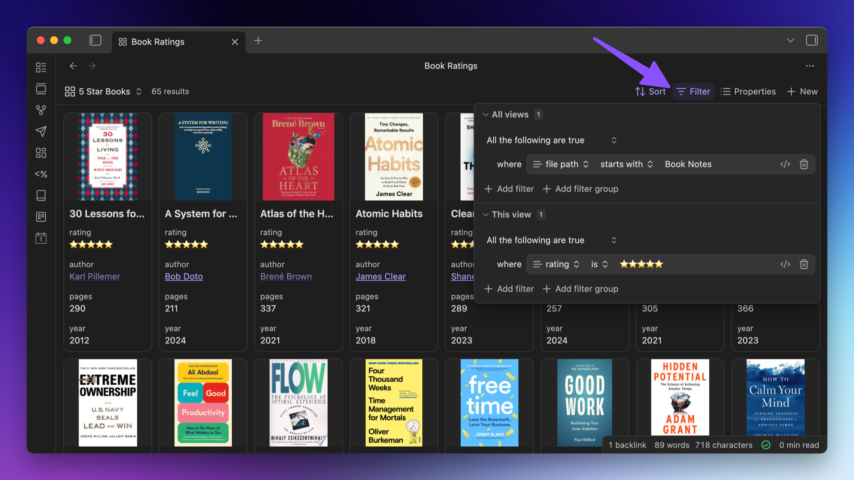The width and height of the screenshot is (854, 480).
Task: Change All views conjunction 'All the following are true'
Action: 552,140
